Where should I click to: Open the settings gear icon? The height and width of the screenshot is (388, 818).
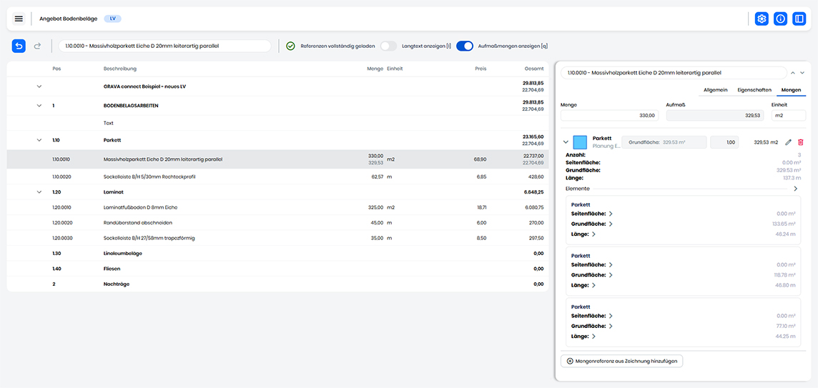[762, 19]
